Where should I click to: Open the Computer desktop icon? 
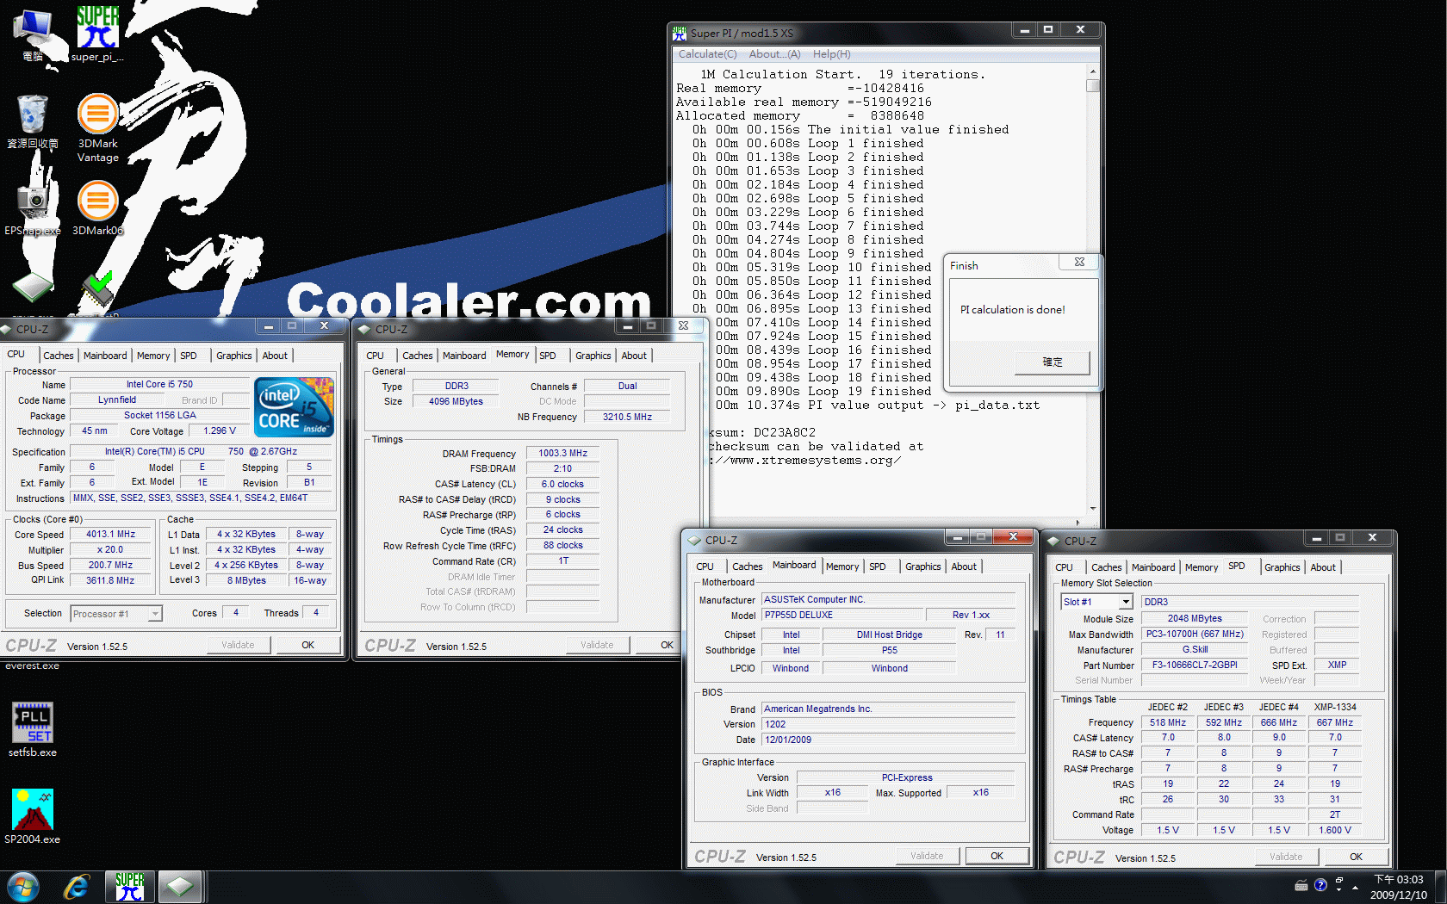pyautogui.click(x=33, y=34)
